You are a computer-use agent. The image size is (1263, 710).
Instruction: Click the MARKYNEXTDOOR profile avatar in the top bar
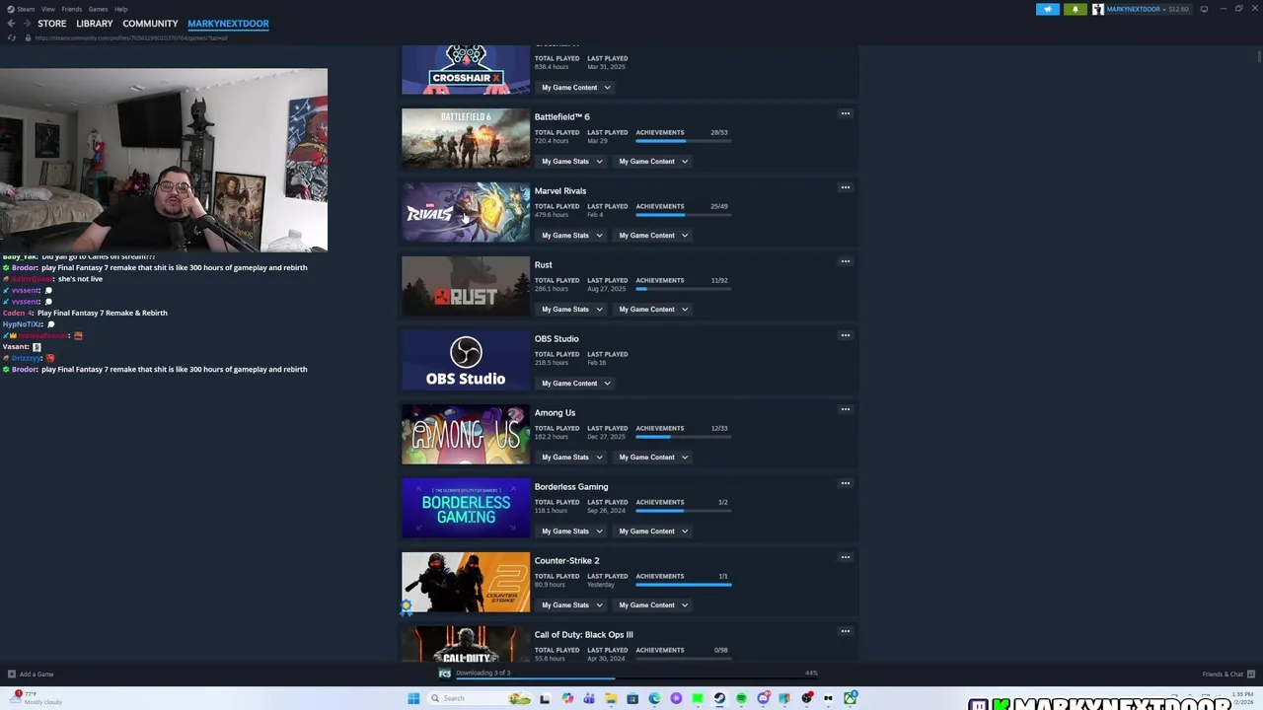[1098, 9]
